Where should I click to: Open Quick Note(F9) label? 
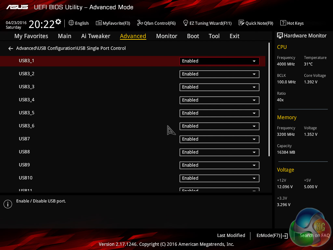(259, 23)
